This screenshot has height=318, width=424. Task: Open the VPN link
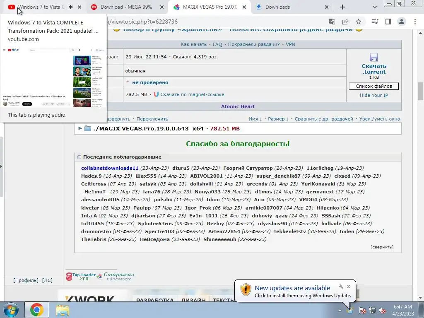290,44
